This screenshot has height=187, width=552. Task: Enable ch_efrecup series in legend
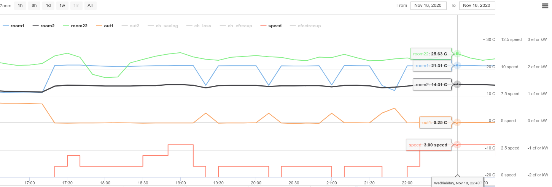coord(240,26)
